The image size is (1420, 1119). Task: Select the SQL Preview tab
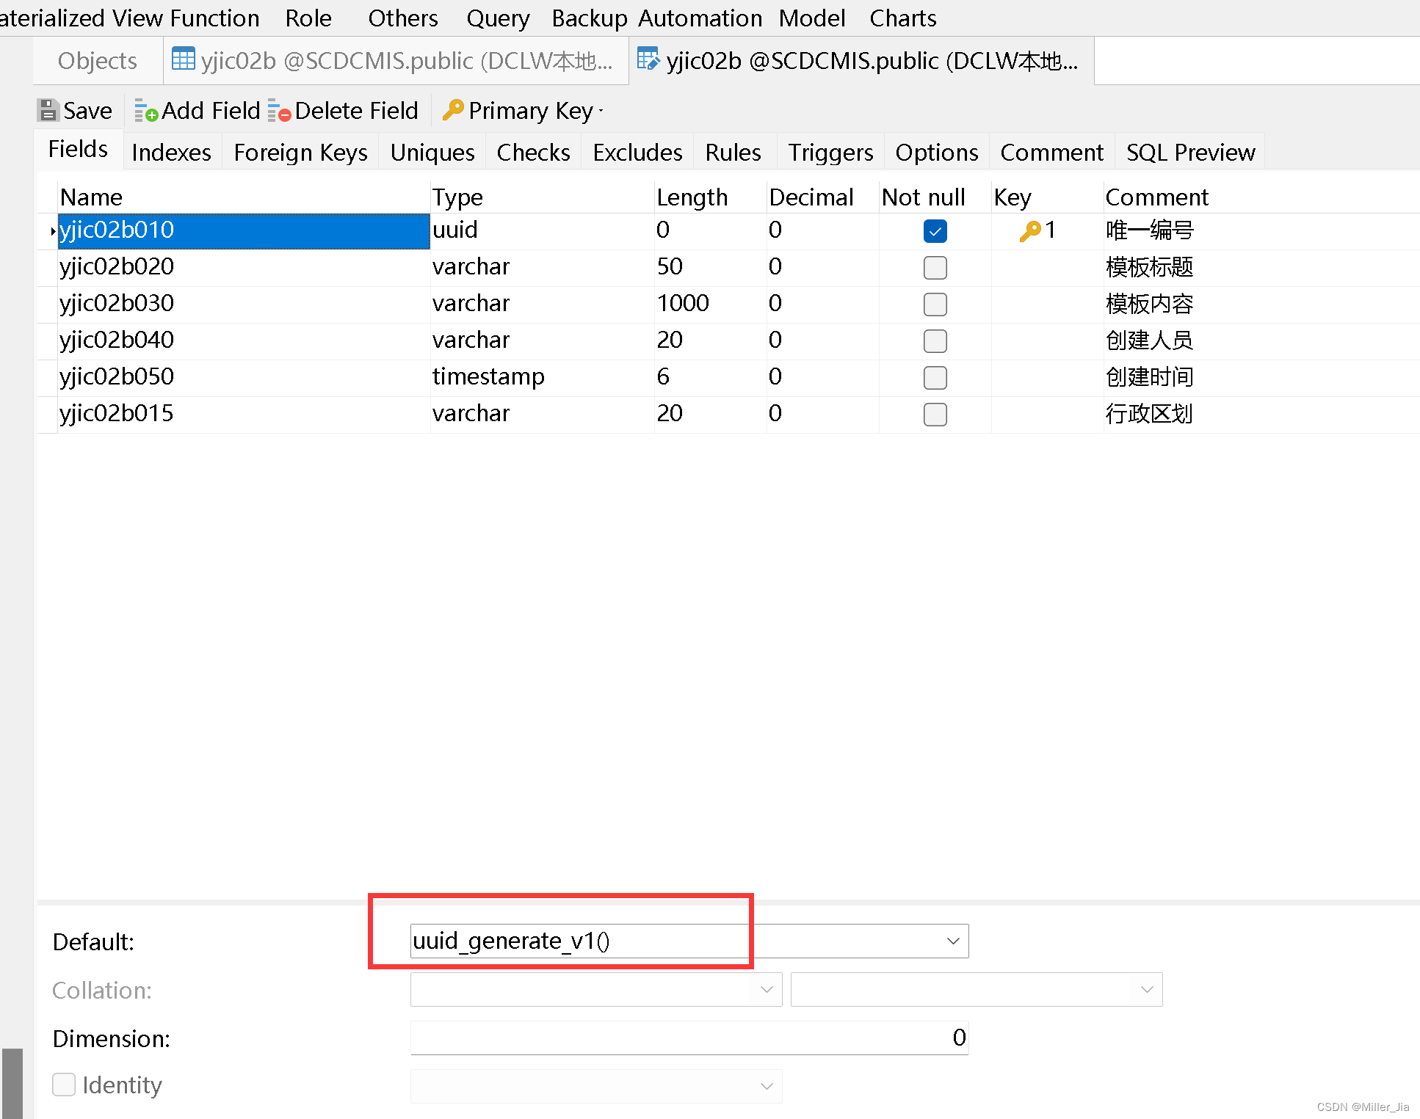[1189, 151]
